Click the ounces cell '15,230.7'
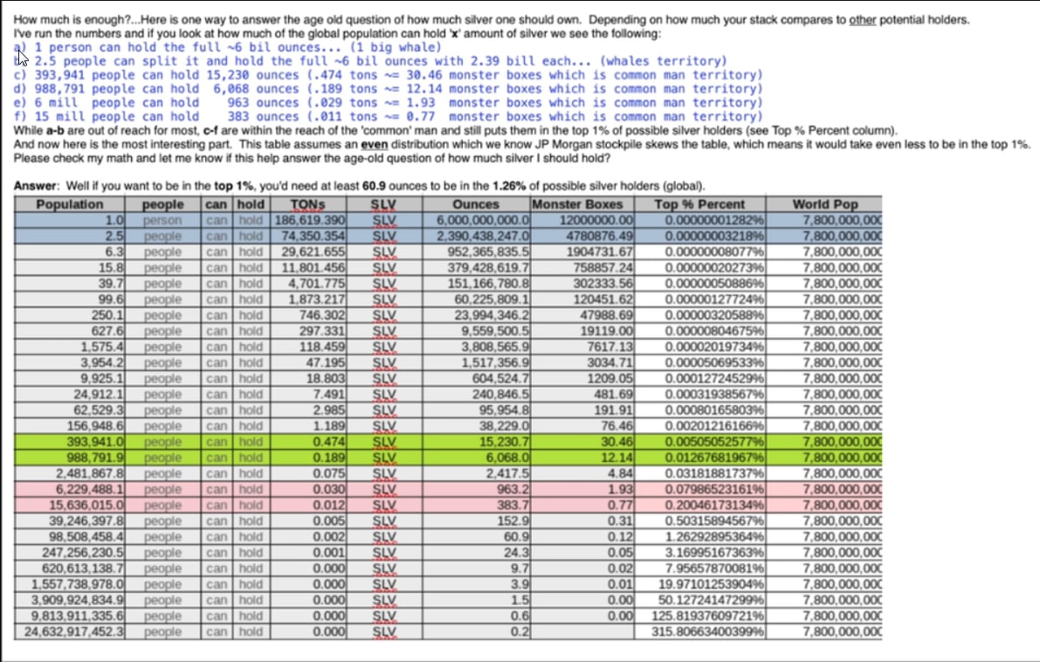The image size is (1040, 662). coord(476,442)
